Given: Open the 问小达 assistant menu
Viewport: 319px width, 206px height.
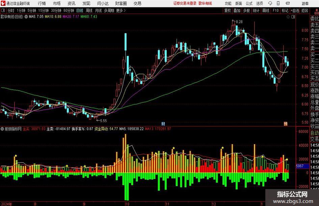Looking at the screenshot, I should tap(103, 3).
